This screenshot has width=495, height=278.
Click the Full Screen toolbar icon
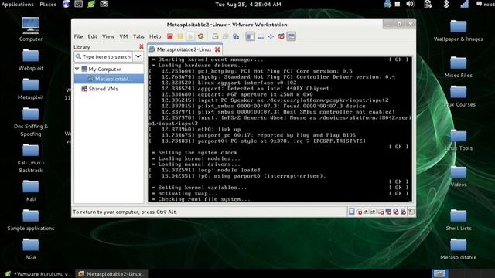(271, 36)
